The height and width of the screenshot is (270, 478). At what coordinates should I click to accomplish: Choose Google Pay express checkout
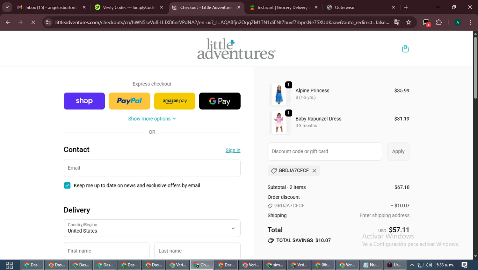coord(220,101)
